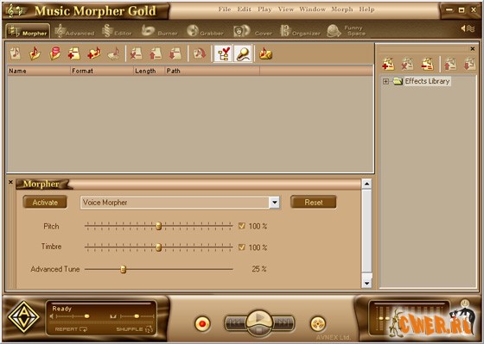The width and height of the screenshot is (484, 344).
Task: Click add effect icon in Effects Library toolbar
Action: coord(388,64)
